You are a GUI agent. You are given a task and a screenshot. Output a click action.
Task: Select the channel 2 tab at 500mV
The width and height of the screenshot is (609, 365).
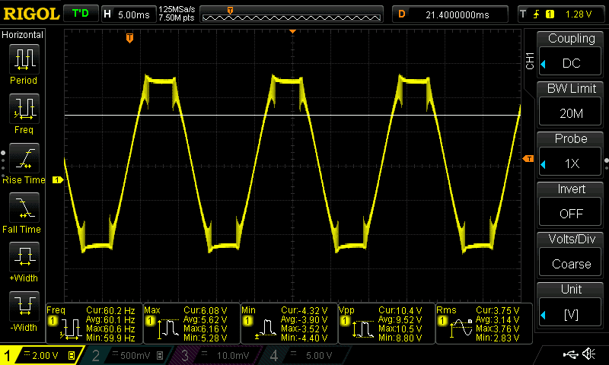pos(127,355)
